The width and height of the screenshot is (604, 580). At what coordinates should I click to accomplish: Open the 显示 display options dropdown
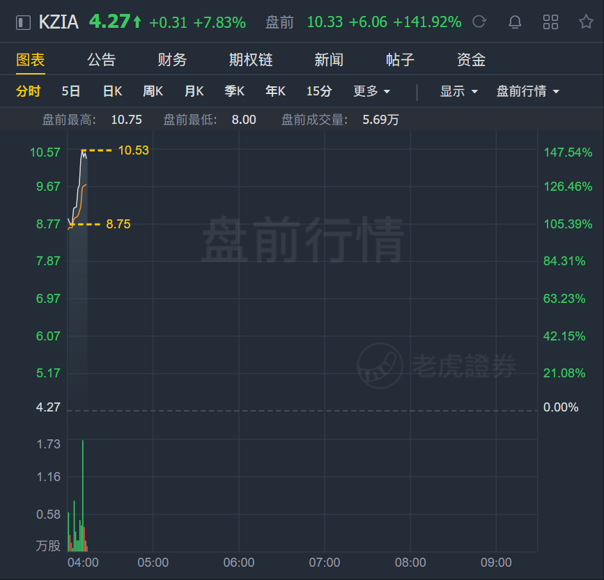pos(459,91)
